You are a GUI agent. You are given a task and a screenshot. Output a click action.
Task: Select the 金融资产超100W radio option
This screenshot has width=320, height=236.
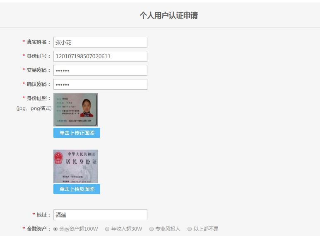[x=55, y=229]
